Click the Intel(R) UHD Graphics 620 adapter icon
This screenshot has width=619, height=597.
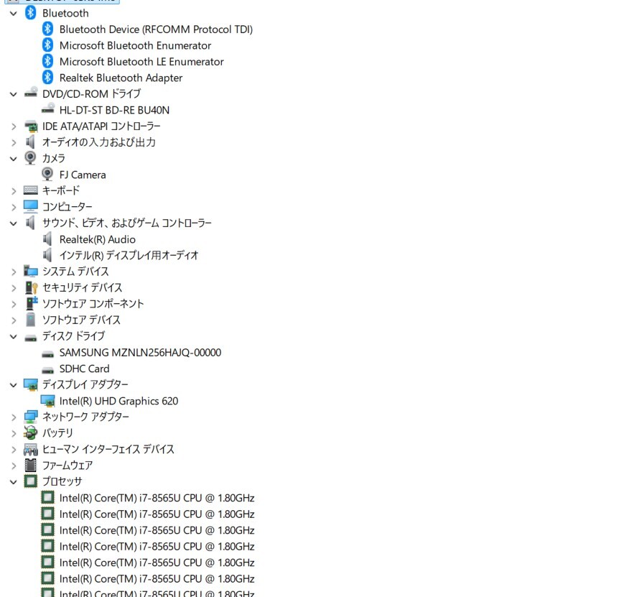(x=48, y=401)
